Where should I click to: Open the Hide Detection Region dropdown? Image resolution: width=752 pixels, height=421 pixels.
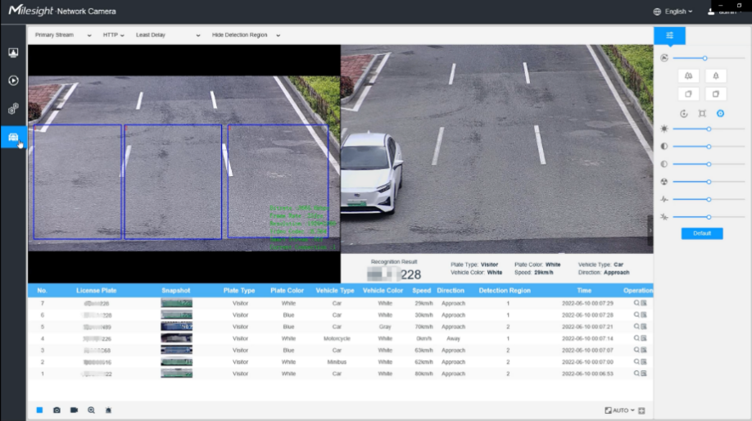(x=246, y=35)
